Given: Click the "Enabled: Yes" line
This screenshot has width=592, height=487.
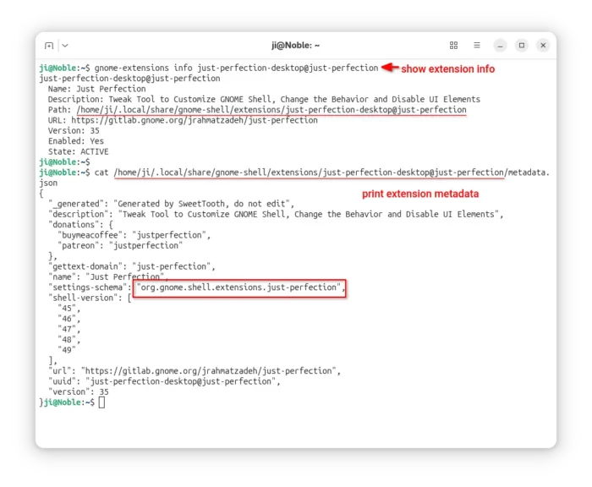Looking at the screenshot, I should (x=76, y=141).
